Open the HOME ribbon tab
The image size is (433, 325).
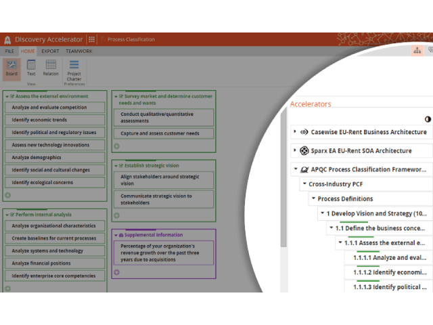pyautogui.click(x=28, y=51)
